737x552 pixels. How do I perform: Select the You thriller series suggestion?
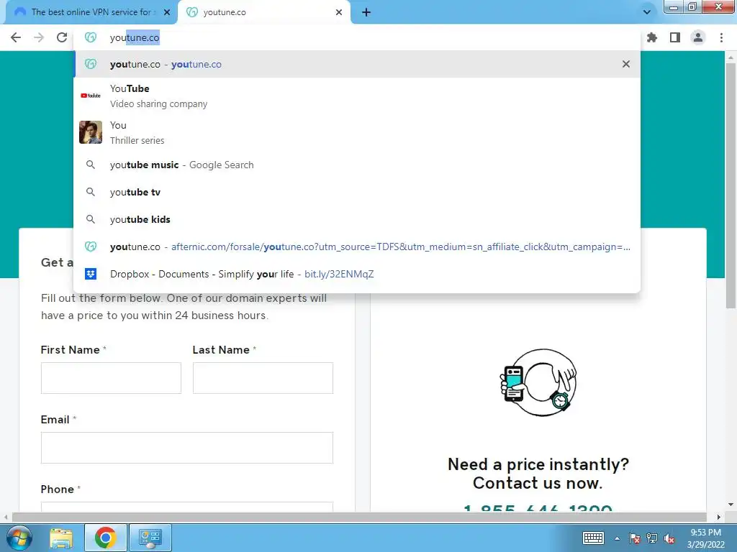pos(357,132)
